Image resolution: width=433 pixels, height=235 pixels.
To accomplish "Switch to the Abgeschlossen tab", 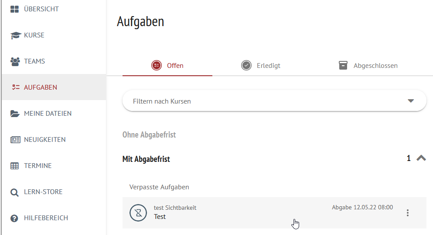I will (x=368, y=66).
